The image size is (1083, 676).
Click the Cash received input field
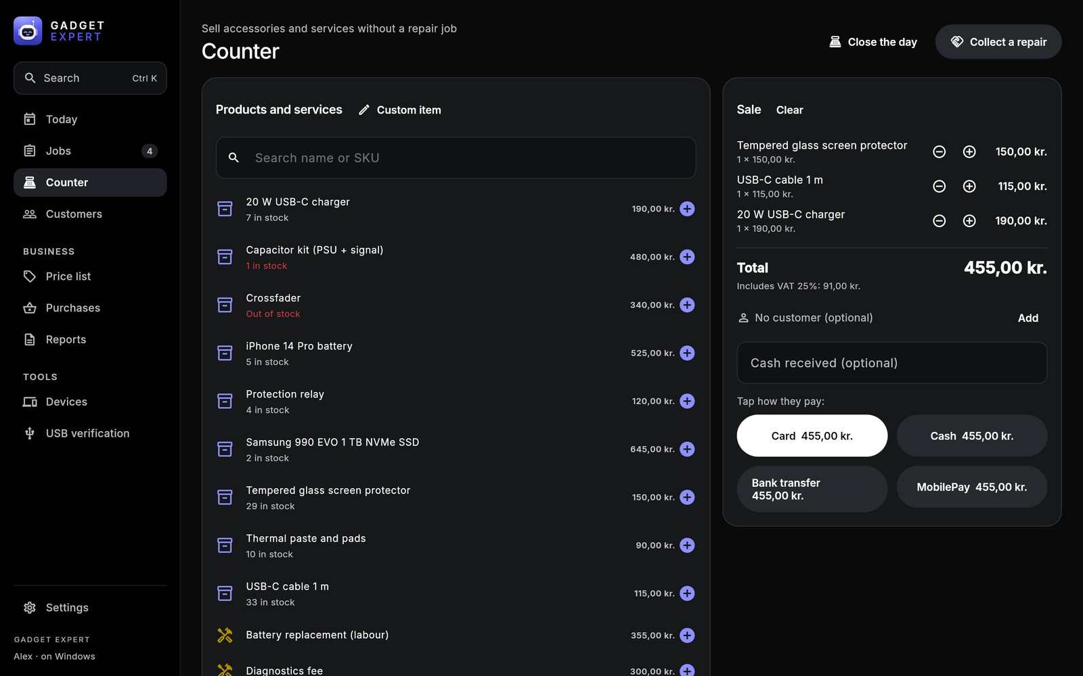tap(891, 363)
